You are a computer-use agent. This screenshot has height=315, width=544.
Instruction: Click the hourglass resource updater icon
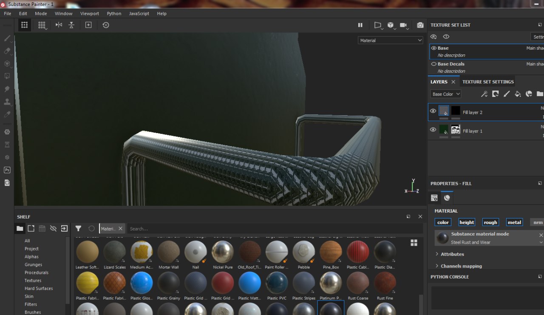(x=7, y=145)
